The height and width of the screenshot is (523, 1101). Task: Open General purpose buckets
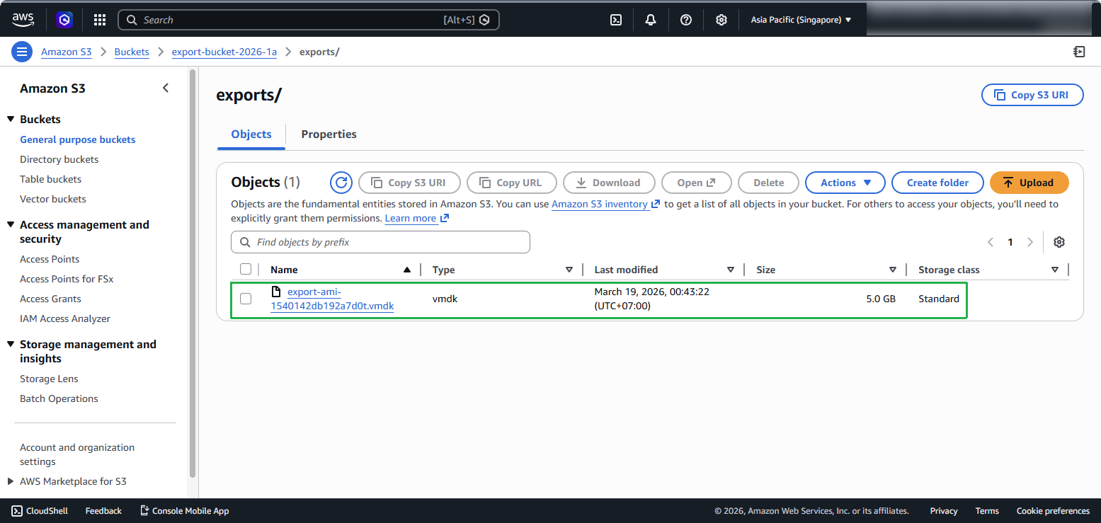[x=78, y=139]
